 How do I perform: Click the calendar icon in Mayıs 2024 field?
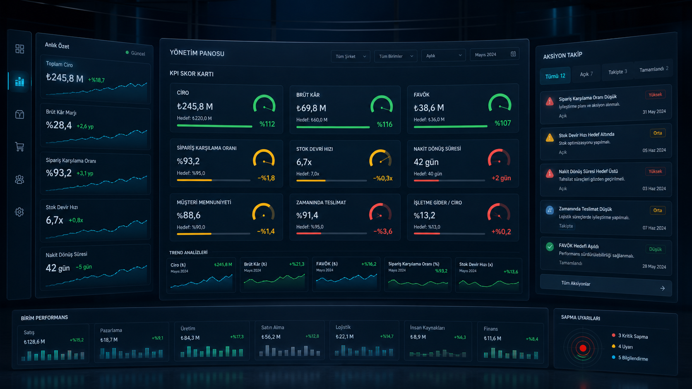coord(513,54)
